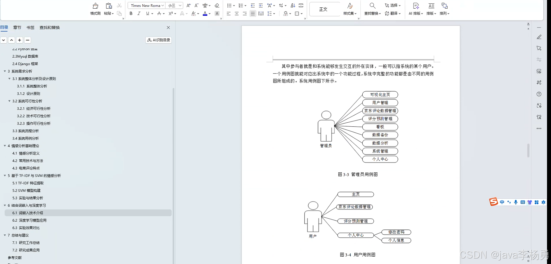Increase paragraph indent
This screenshot has height=264, width=551.
point(261,6)
